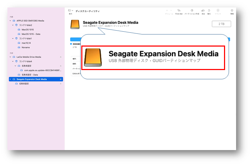The image size is (251, 165).
Task: Click the volume icon beside mac10,14
Action: [x=19, y=43]
